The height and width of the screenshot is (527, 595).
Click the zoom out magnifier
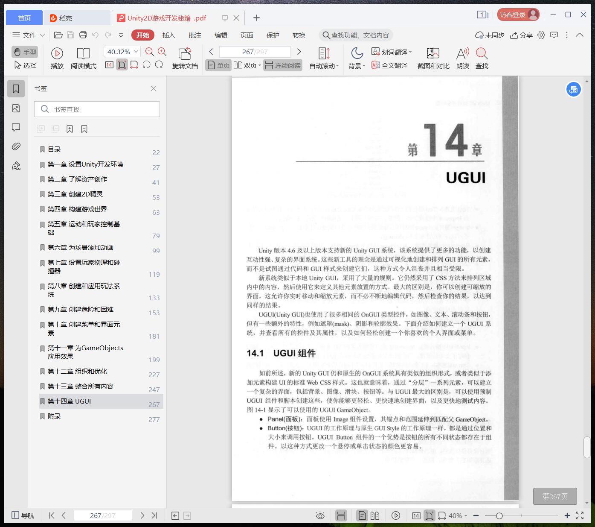[150, 52]
